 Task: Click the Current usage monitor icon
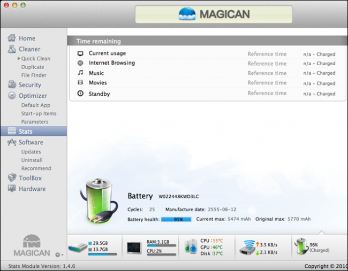point(80,53)
